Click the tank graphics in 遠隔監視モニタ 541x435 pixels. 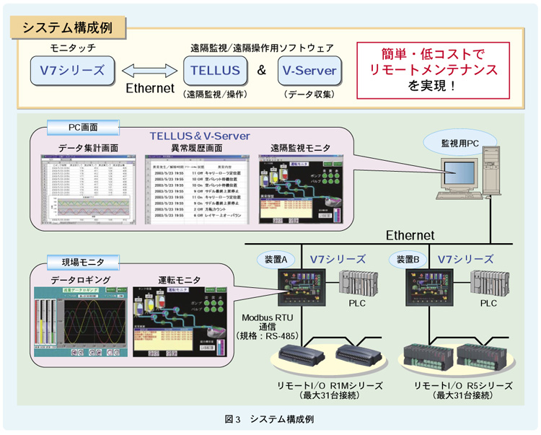pos(273,177)
